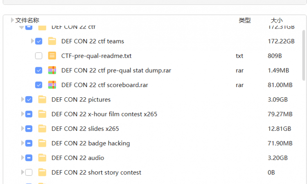
Task: Check the CTF-pre-qual-readme.txt checkbox
Action: click(x=38, y=56)
